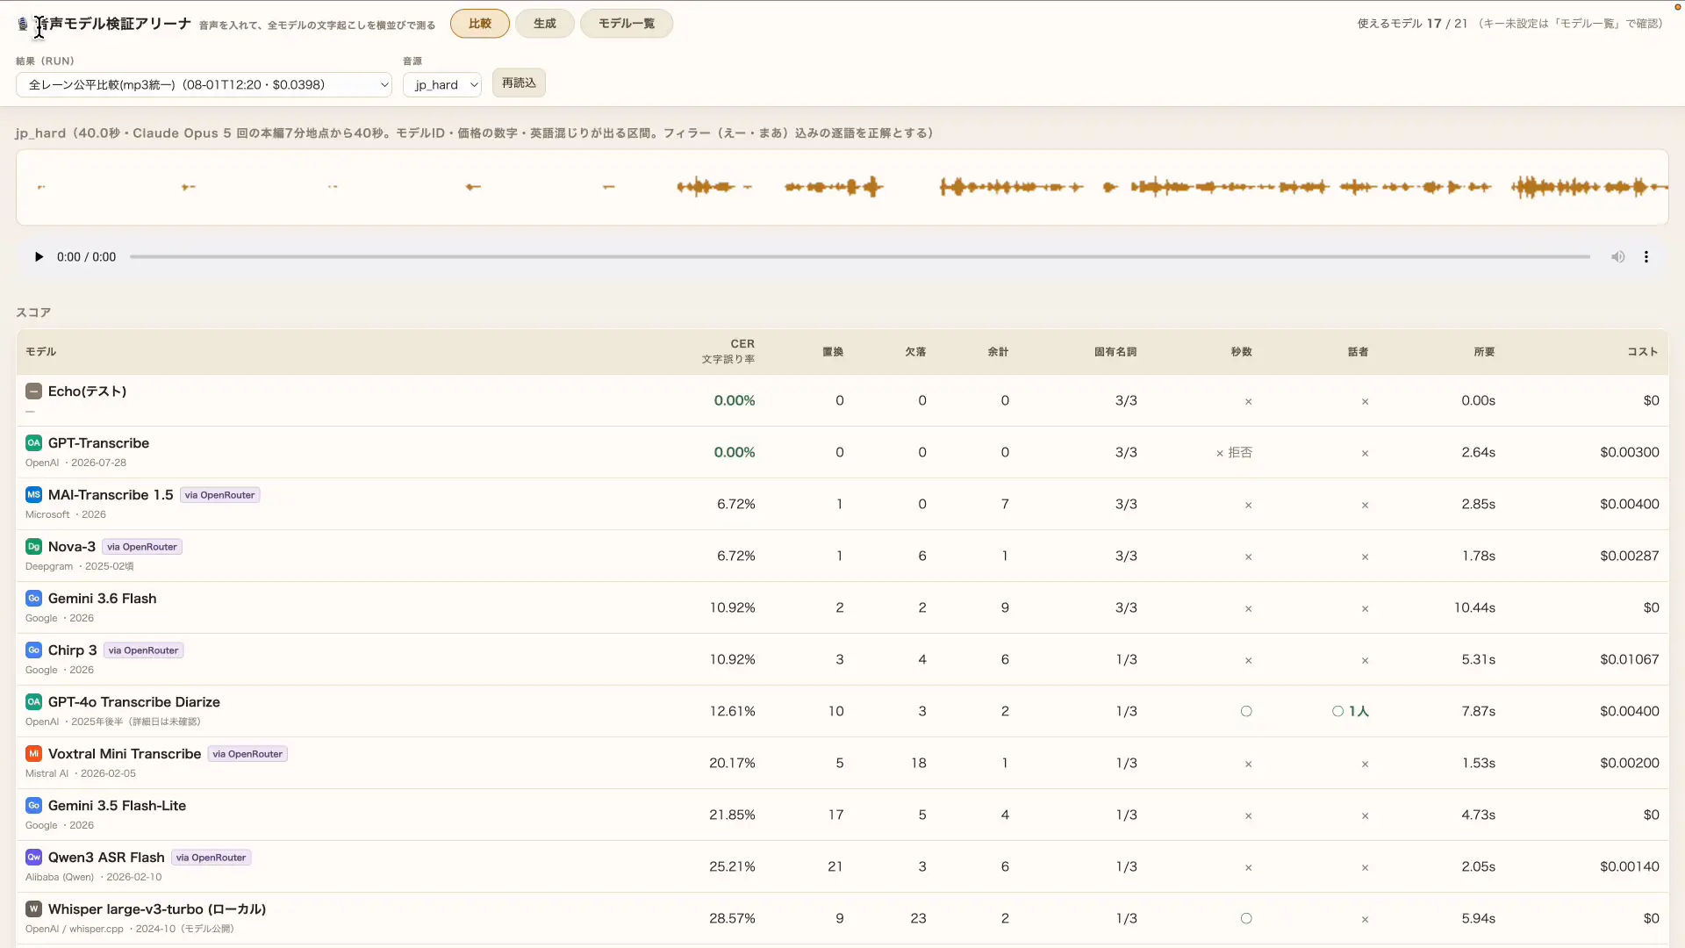Viewport: 1685px width, 948px height.
Task: Click the GPT-Transcribe OpenAI icon
Action: coord(33,443)
